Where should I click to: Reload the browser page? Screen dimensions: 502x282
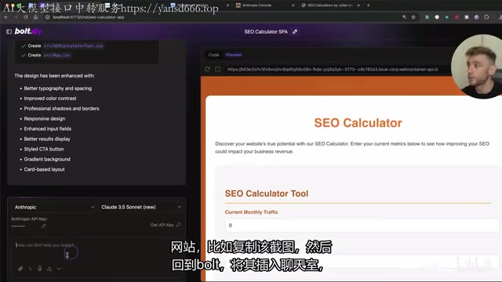26,17
